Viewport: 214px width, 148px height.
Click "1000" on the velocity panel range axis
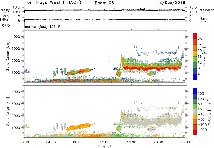click(x=16, y=127)
